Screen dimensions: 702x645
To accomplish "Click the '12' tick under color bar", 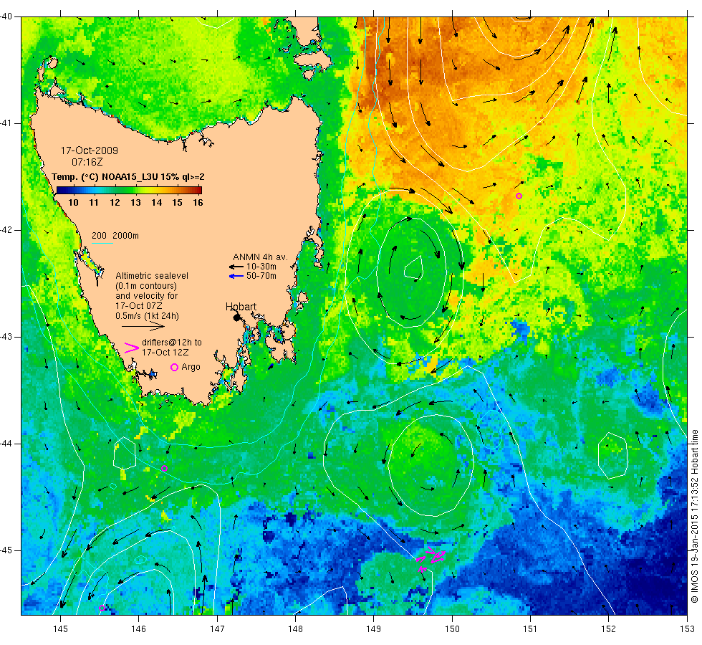I will [115, 202].
